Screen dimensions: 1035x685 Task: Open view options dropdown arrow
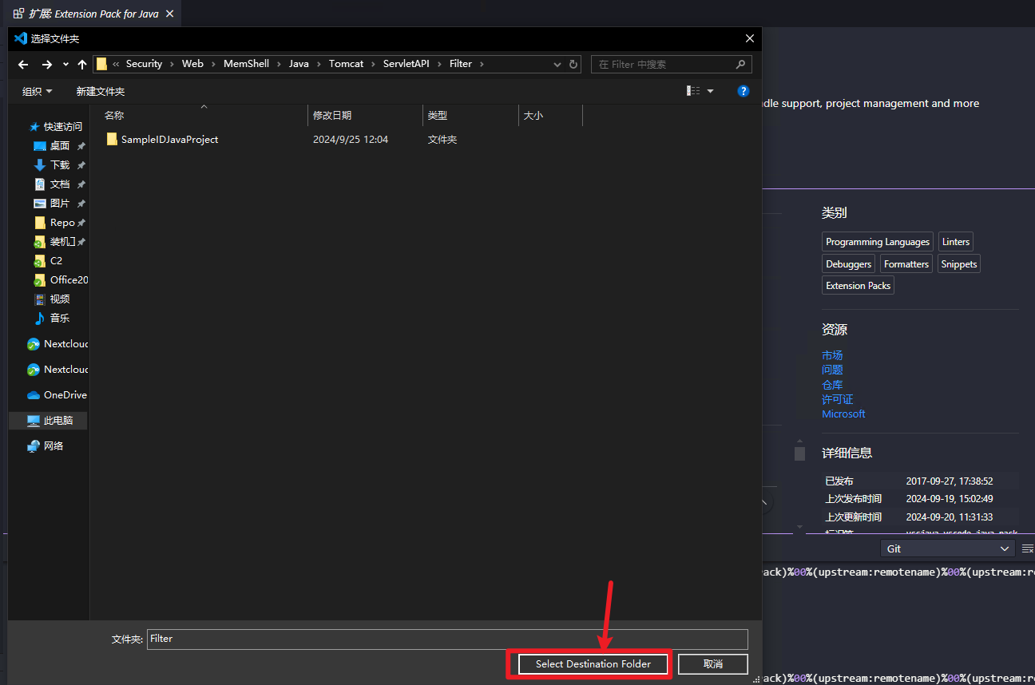[710, 91]
